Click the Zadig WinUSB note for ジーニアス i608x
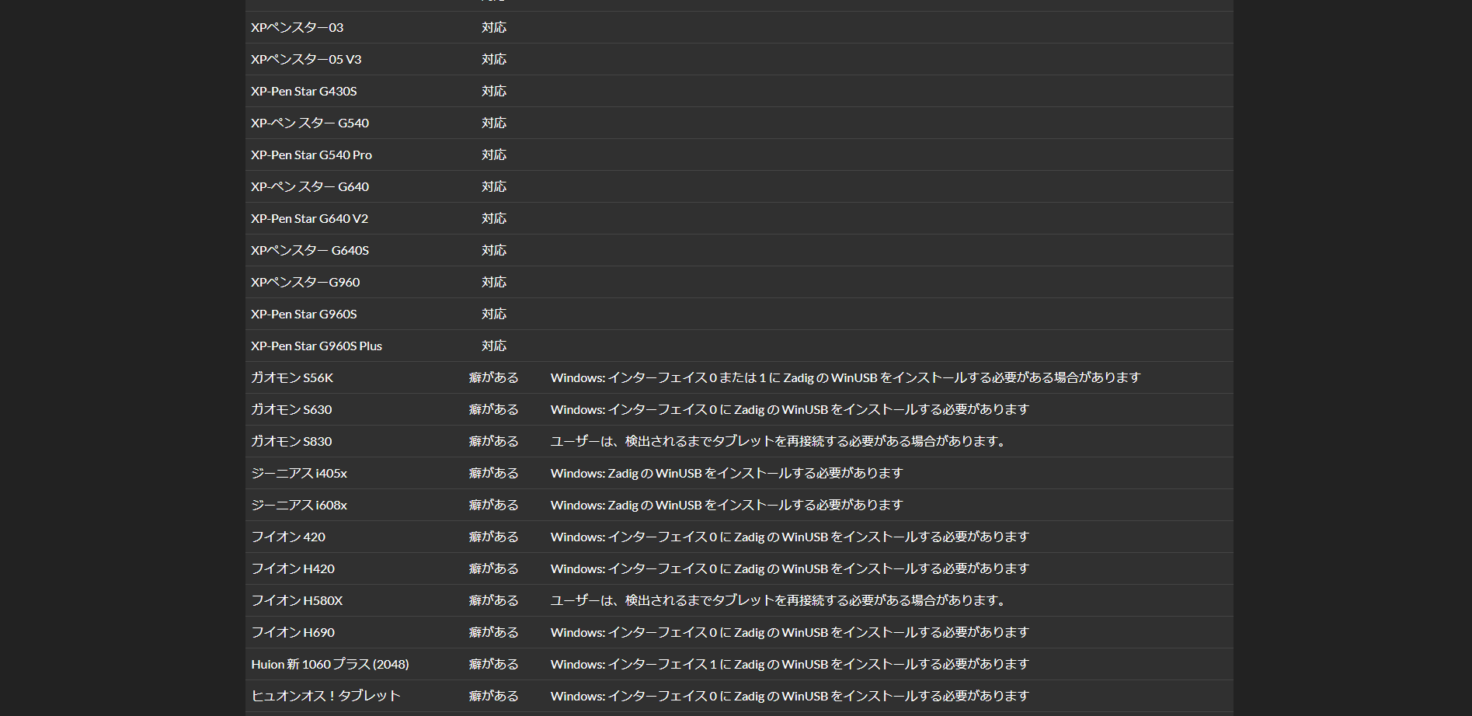 click(x=726, y=505)
